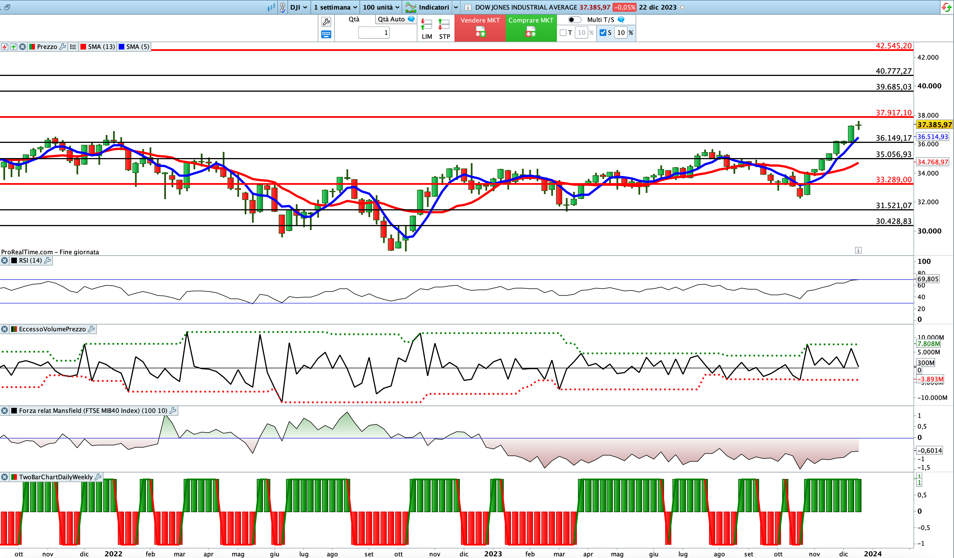
Task: Click the red SMA (13) color swatch
Action: (83, 47)
